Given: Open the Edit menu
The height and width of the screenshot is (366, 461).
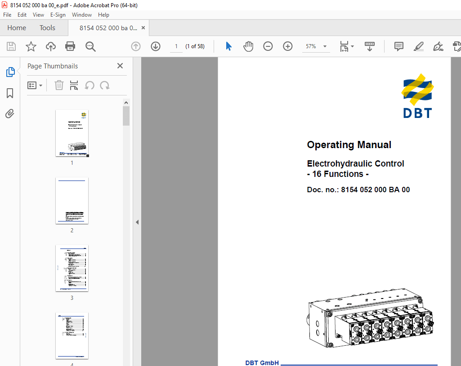Looking at the screenshot, I should [x=22, y=15].
